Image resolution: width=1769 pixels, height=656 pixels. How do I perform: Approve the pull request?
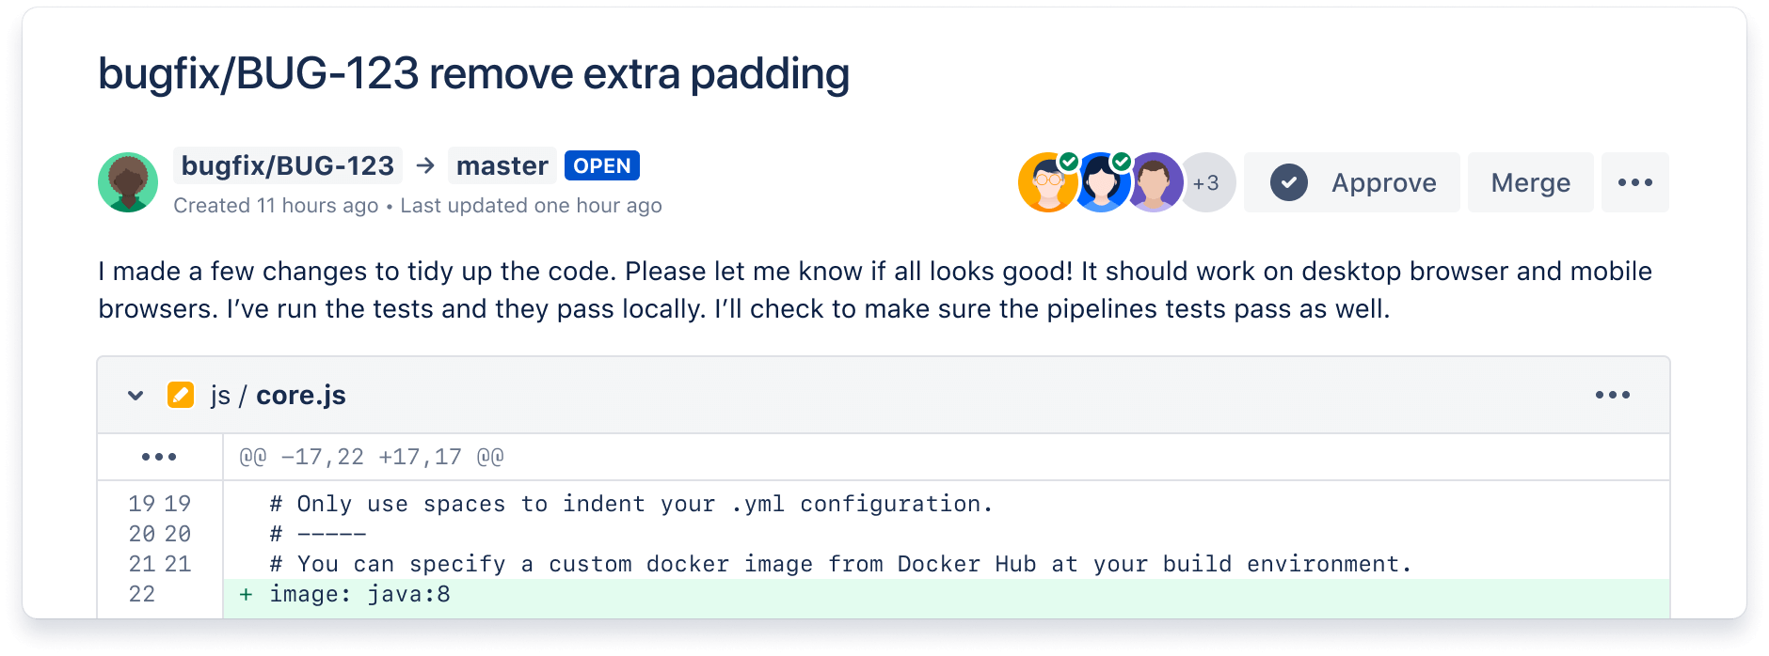tap(1351, 182)
